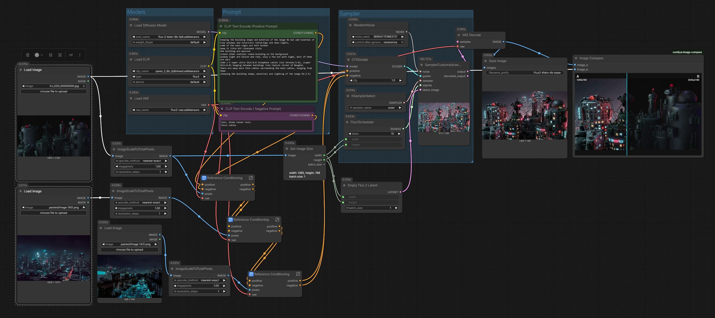
Task: Click the Sampler group title
Action: coord(349,14)
